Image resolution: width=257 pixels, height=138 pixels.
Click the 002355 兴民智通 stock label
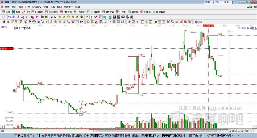tap(247, 28)
